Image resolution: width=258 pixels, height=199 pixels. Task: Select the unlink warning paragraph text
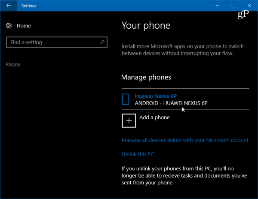coord(184,175)
